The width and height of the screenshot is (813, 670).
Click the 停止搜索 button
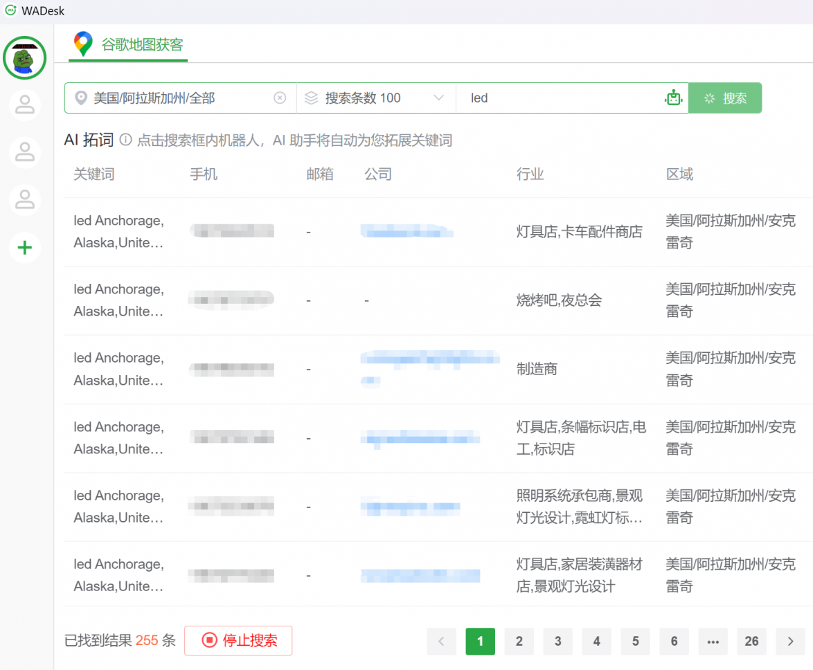click(238, 641)
